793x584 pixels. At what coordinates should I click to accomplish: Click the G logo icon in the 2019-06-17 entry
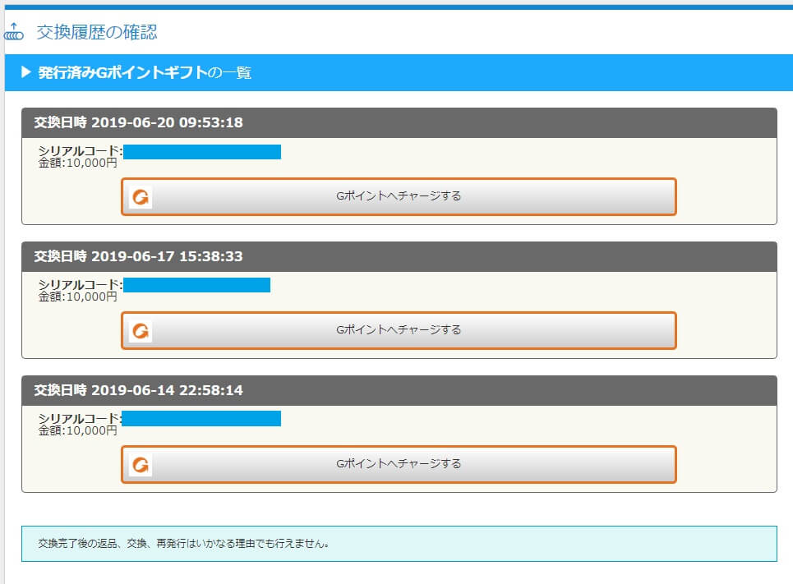point(141,331)
